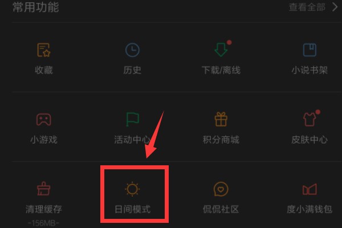Open the 活动中心 flag icon
This screenshot has height=228, width=342.
pyautogui.click(x=132, y=119)
